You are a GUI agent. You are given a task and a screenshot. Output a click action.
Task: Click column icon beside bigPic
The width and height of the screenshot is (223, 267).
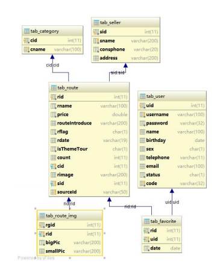[42, 243]
